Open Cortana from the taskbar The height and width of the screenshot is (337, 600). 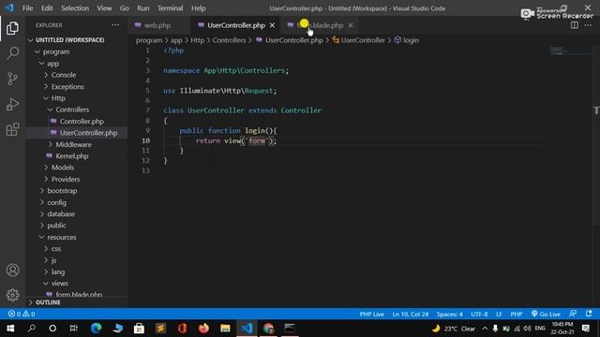[x=52, y=329]
